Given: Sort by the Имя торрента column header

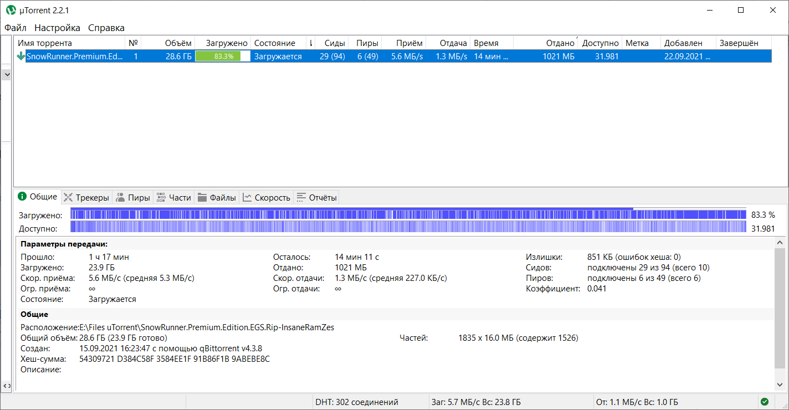Looking at the screenshot, I should click(x=70, y=43).
